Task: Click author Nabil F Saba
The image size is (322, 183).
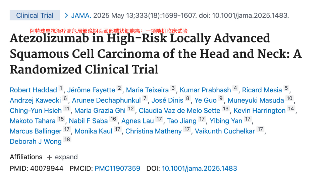Action: pos(88,121)
